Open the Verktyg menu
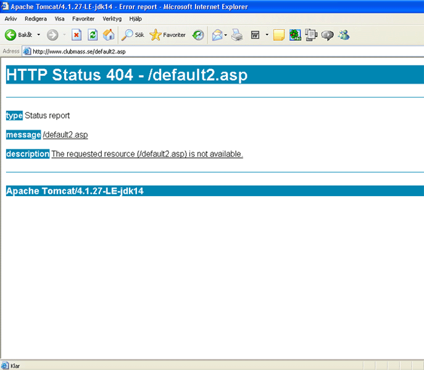The image size is (424, 370). coord(112,18)
